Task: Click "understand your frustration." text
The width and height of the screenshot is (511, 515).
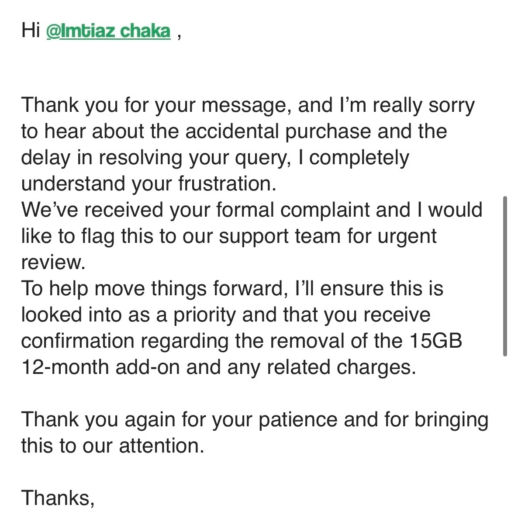Action: 148,184
